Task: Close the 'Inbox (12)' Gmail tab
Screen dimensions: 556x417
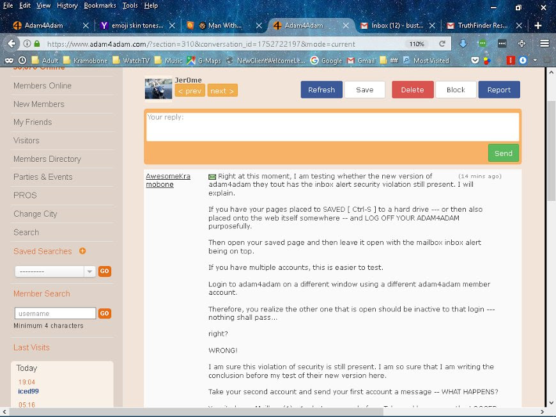Action: [x=432, y=26]
